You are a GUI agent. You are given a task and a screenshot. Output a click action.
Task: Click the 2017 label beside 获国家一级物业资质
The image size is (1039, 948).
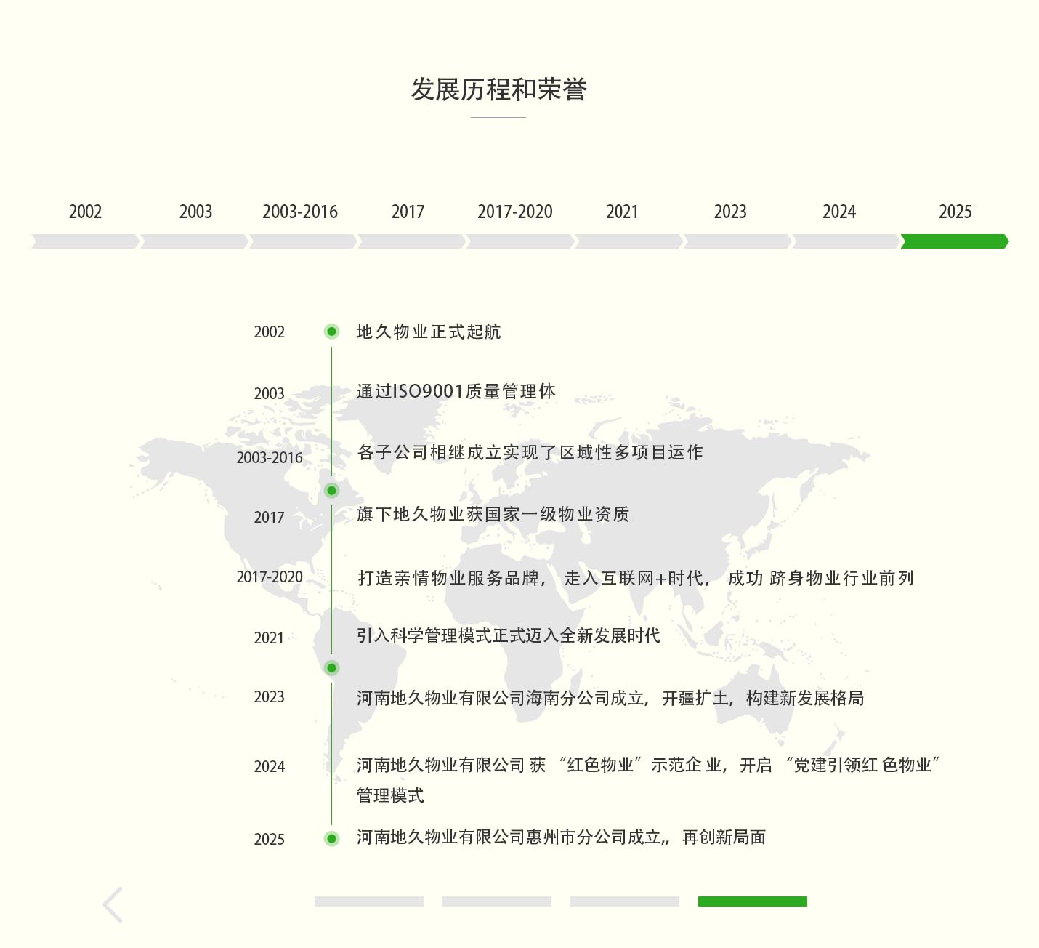[x=269, y=518]
